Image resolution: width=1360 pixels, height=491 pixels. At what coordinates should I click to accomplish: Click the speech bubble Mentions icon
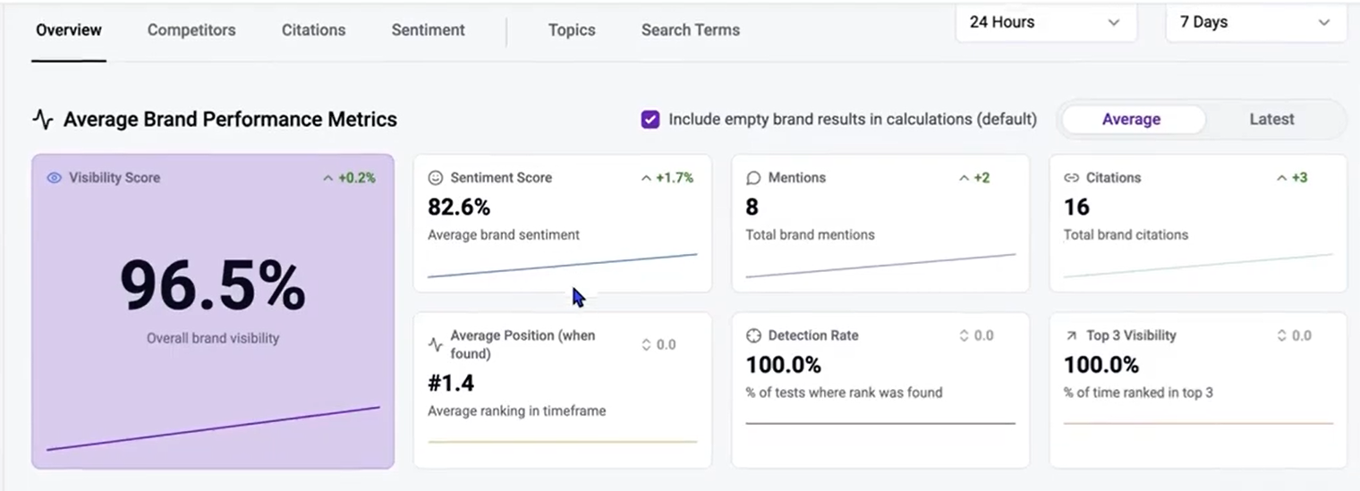[x=753, y=178]
